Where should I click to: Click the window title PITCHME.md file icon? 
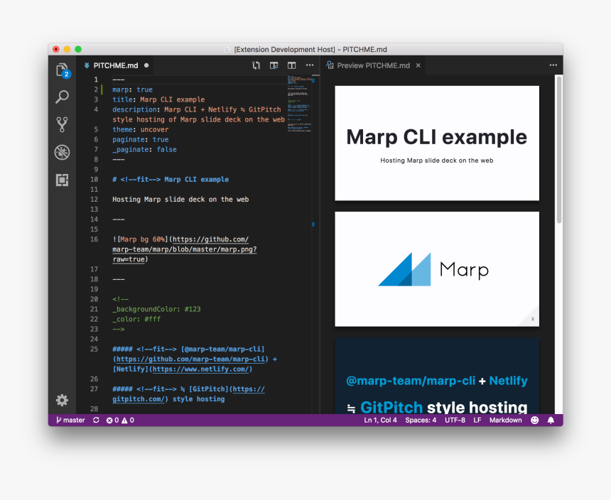tap(227, 50)
